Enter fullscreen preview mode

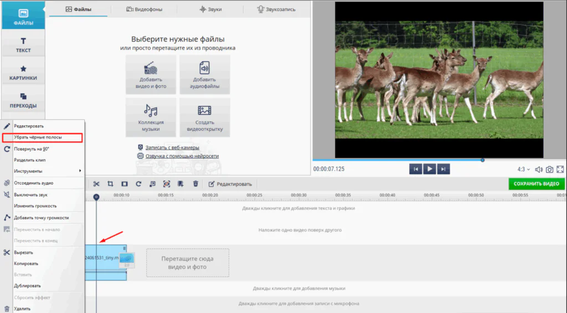[x=560, y=170]
